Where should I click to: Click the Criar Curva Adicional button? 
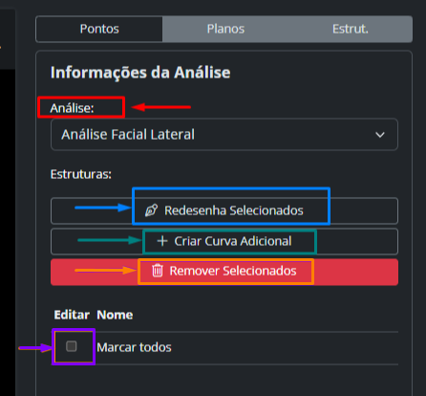click(224, 241)
